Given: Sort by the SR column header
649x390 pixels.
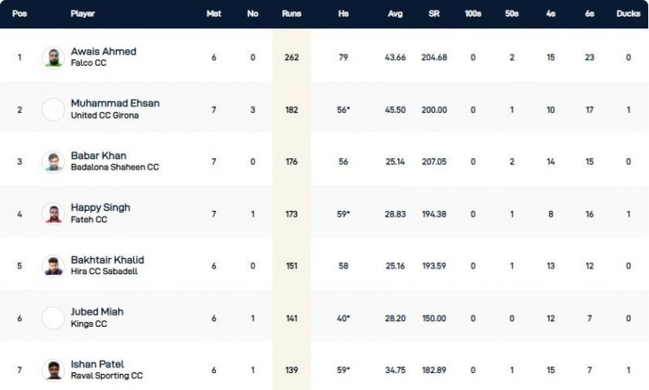Looking at the screenshot, I should click(x=434, y=14).
